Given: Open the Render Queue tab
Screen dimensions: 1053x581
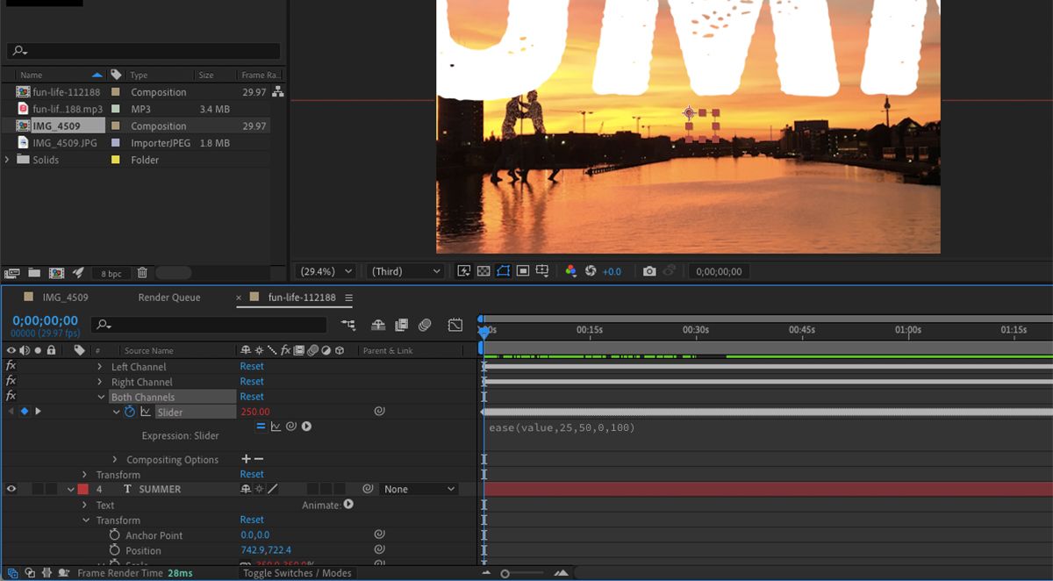Looking at the screenshot, I should pos(168,297).
